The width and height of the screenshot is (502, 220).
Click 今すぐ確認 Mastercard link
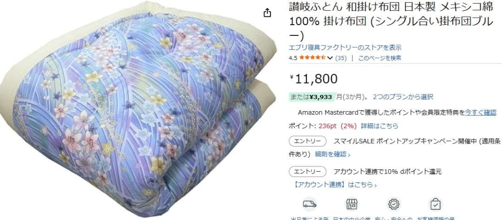pos(481,113)
